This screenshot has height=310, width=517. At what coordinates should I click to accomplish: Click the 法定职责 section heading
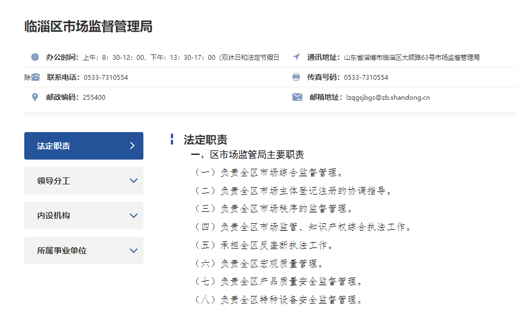click(205, 140)
